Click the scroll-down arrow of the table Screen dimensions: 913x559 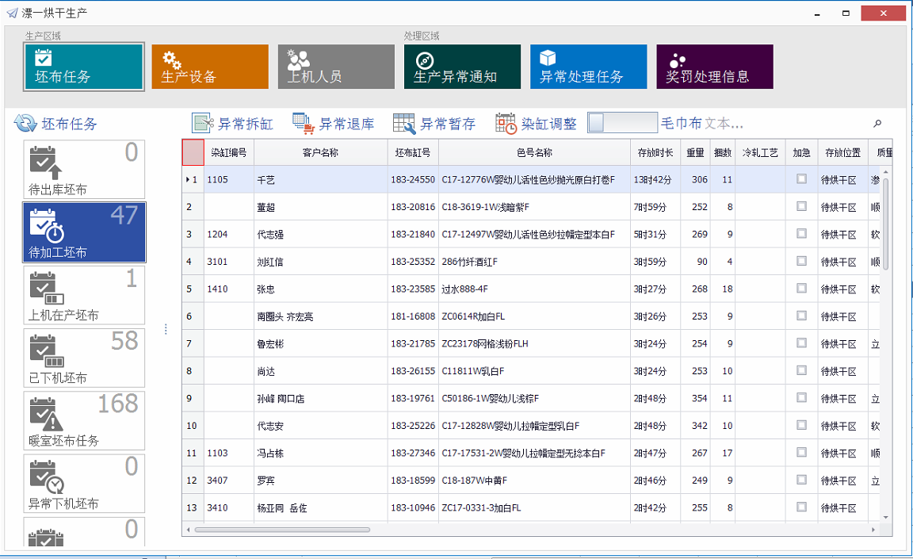[885, 517]
